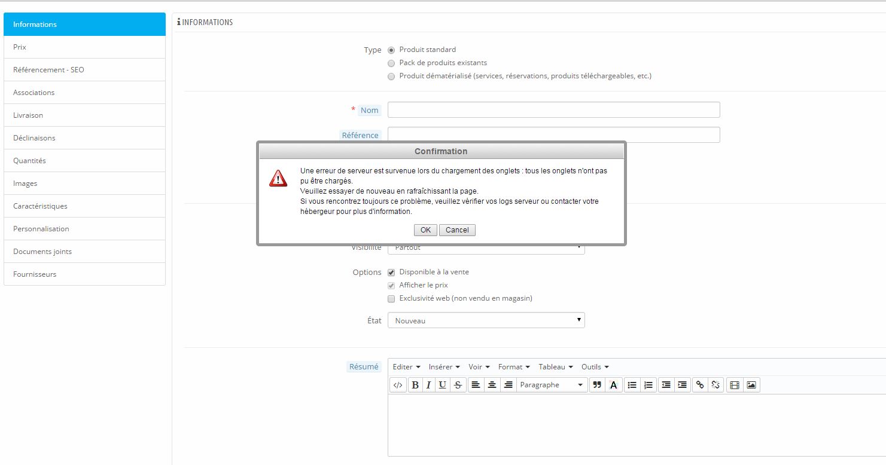The width and height of the screenshot is (886, 465).
Task: Click the Résumé field label
Action: point(364,367)
